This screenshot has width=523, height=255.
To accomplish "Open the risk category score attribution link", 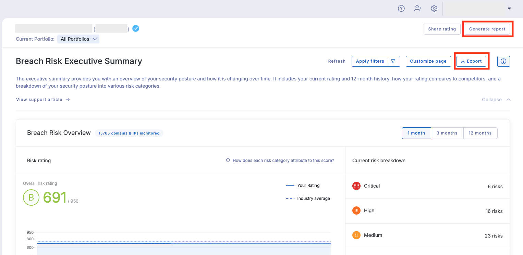I will [x=283, y=161].
